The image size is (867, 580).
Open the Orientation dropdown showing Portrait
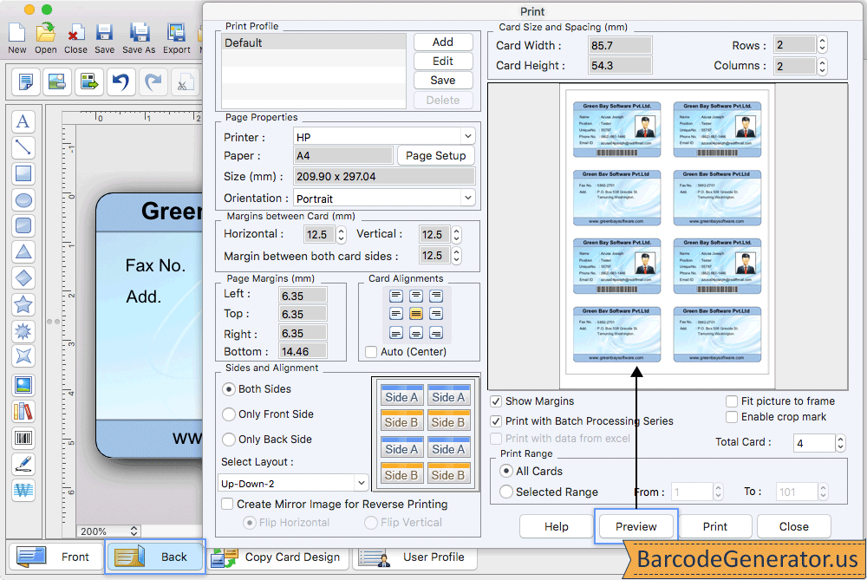tap(384, 199)
